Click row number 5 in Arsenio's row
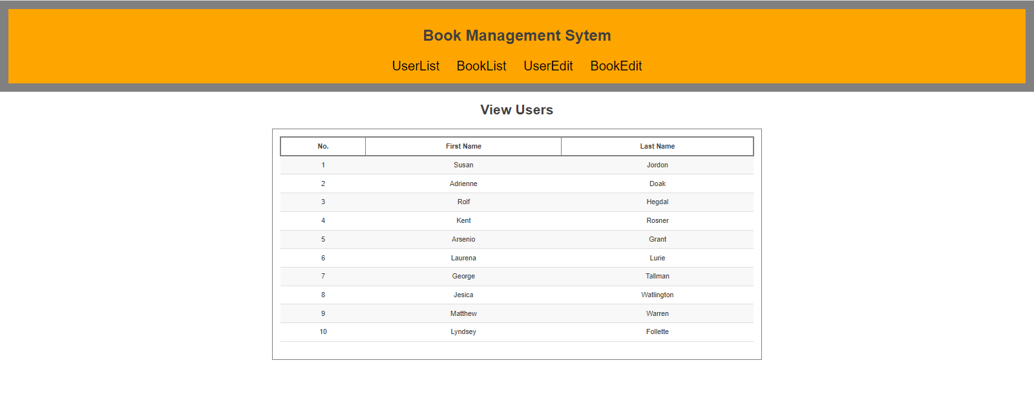 (x=323, y=239)
